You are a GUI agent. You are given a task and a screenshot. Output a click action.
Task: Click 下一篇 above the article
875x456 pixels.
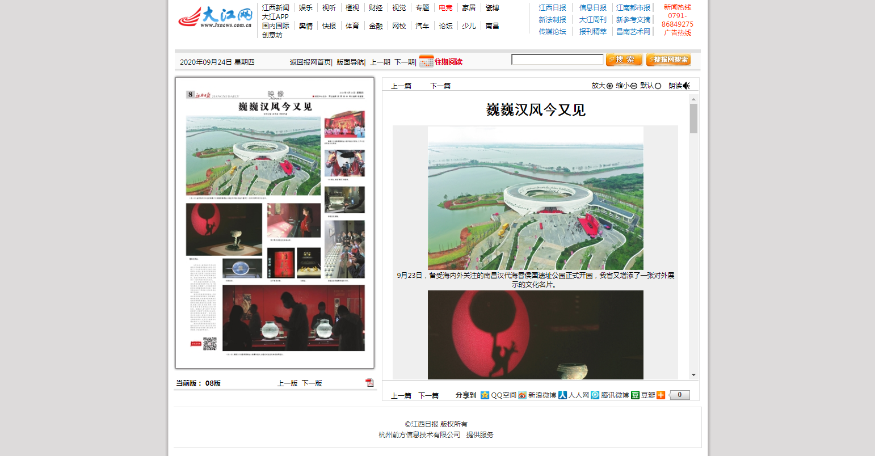[440, 86]
